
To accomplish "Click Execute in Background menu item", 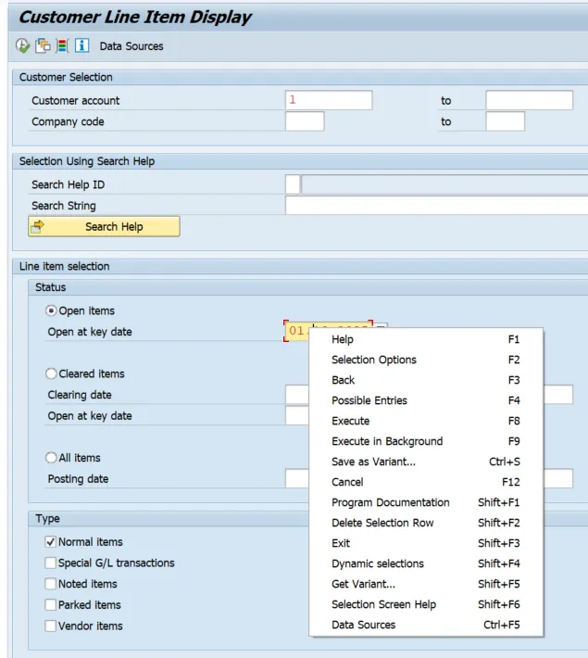I will [387, 441].
